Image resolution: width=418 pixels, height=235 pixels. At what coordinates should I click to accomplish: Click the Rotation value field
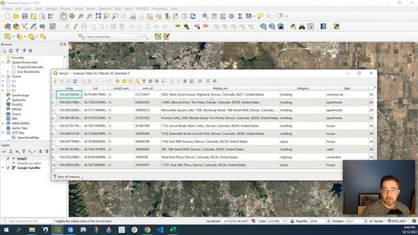pos(355,221)
